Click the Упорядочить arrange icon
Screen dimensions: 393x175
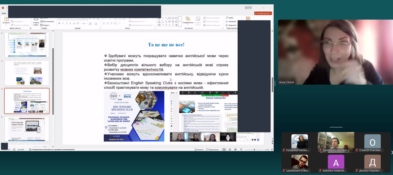click(188, 19)
